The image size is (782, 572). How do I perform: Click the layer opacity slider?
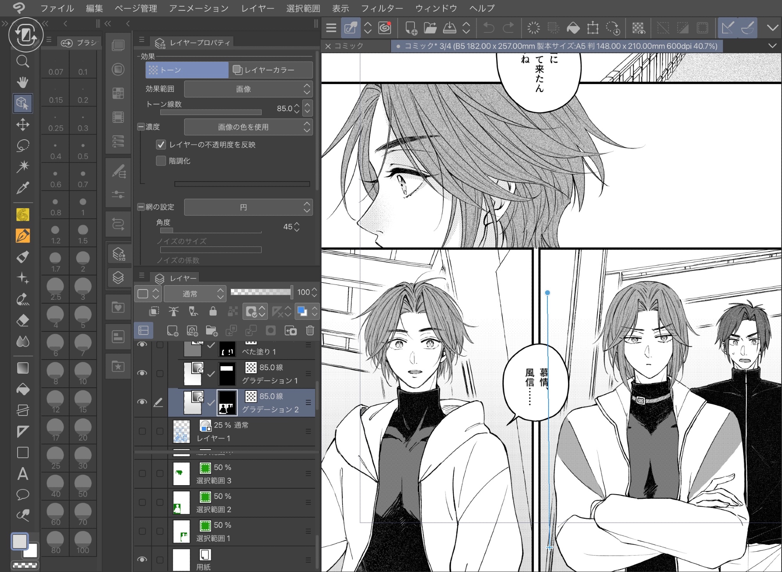tap(261, 292)
